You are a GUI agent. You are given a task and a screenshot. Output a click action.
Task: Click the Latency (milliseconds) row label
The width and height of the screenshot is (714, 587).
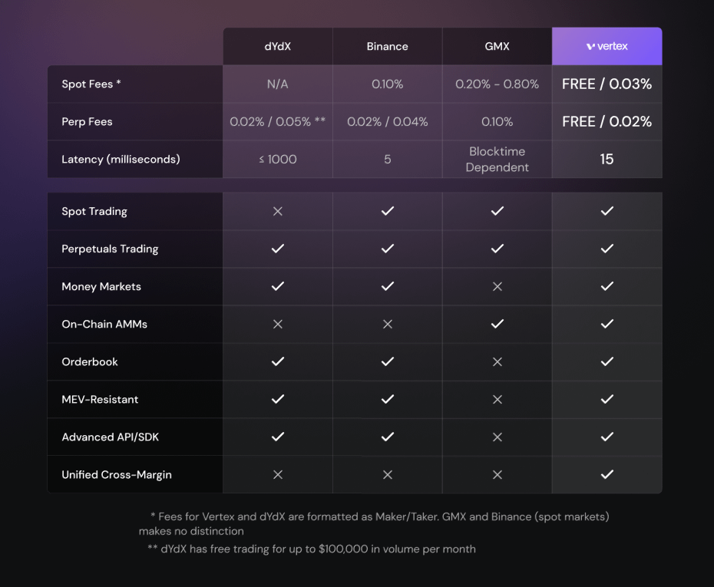[121, 160]
